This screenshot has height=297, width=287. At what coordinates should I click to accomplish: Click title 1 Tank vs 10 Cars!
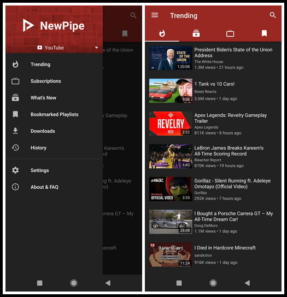click(x=214, y=84)
